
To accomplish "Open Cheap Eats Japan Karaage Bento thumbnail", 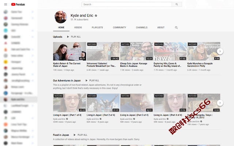I will (136, 51).
